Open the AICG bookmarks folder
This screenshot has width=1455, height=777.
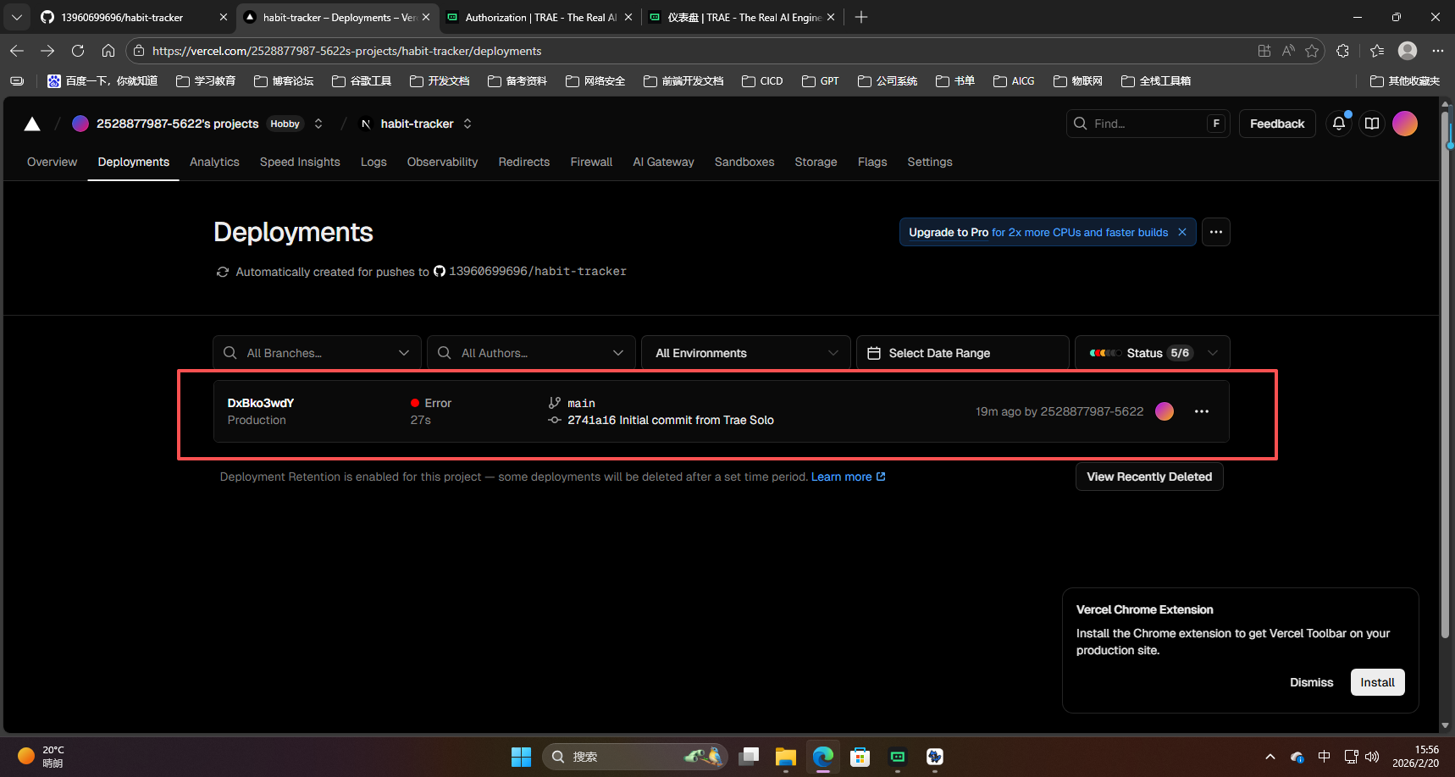point(1014,81)
